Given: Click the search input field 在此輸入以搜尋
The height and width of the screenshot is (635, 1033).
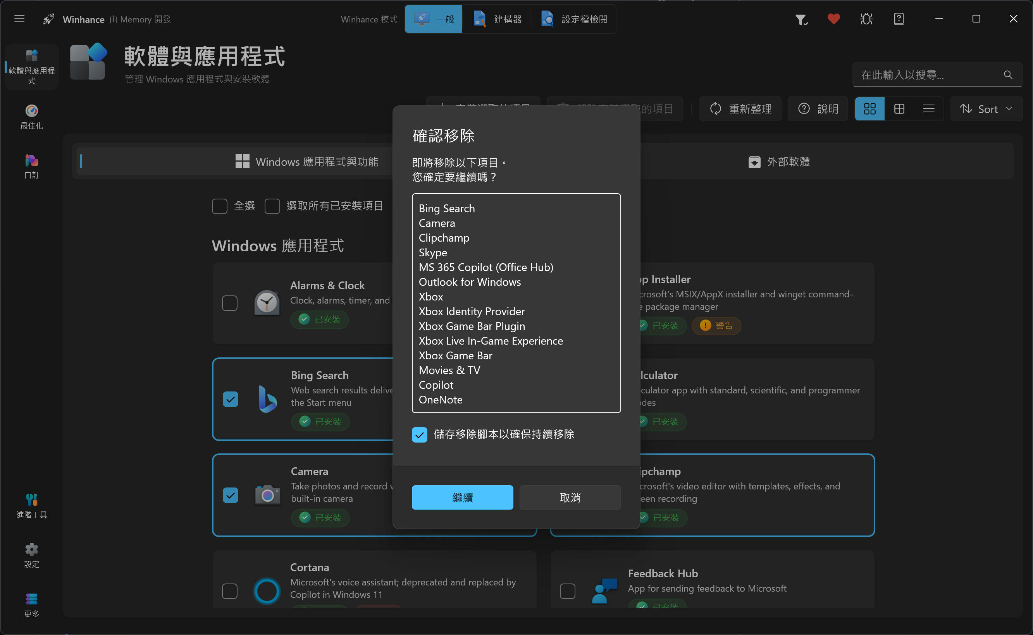Looking at the screenshot, I should point(937,75).
